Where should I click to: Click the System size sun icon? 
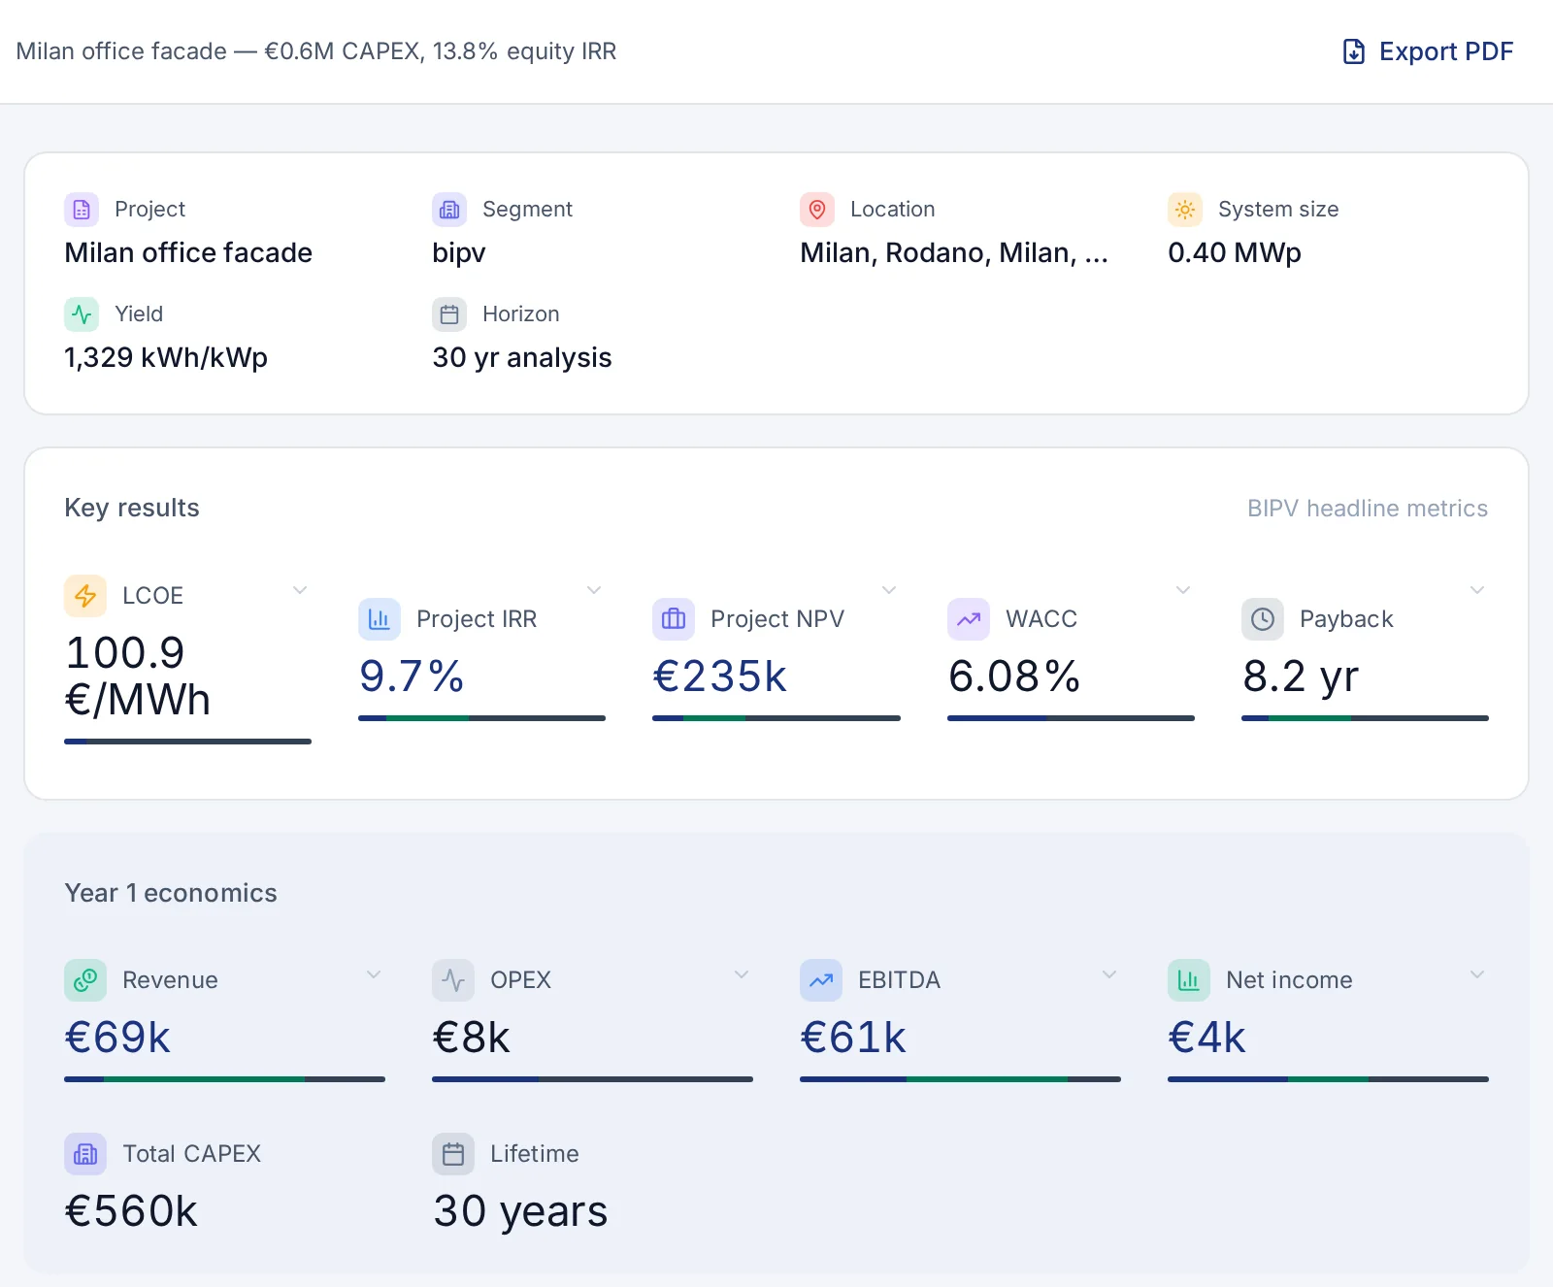click(1185, 209)
